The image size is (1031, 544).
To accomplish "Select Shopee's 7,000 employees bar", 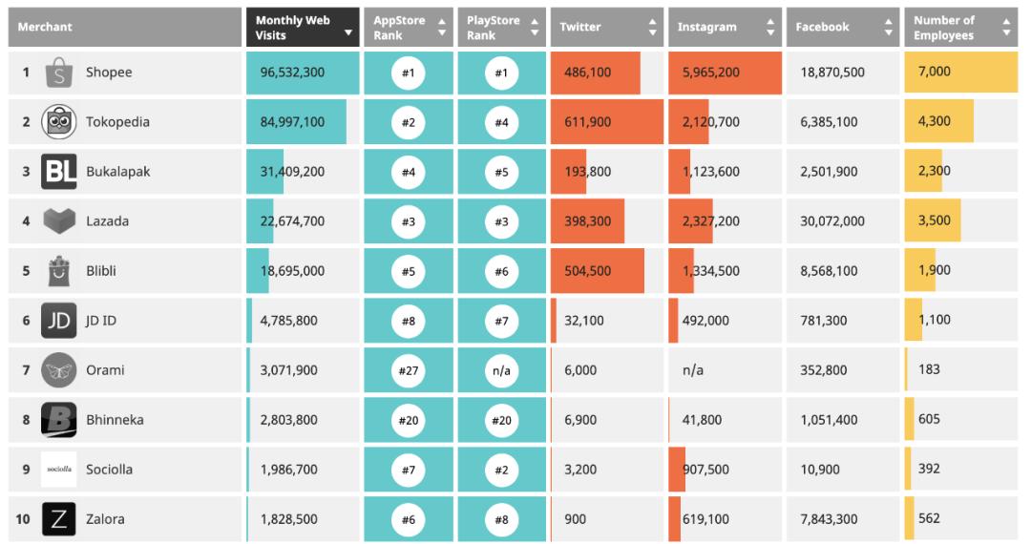I will pyautogui.click(x=960, y=73).
